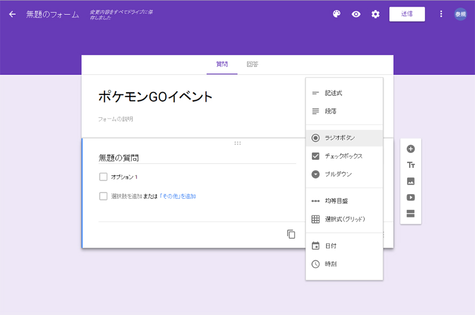475x315 pixels.
Task: Select チェックボックス question type
Action: pos(344,156)
